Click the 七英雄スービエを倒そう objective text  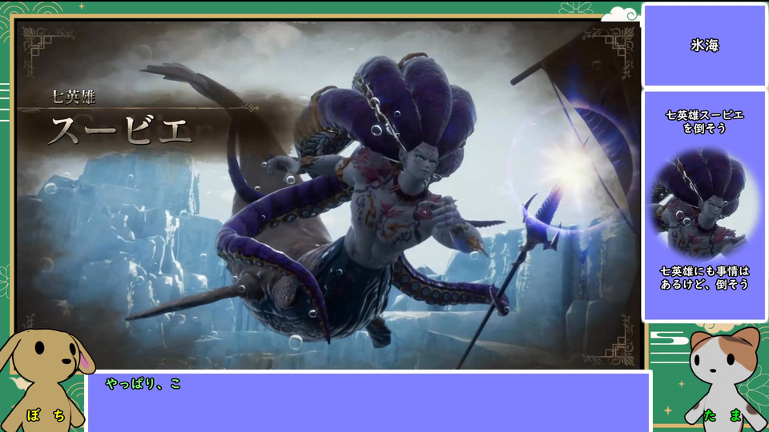click(704, 122)
